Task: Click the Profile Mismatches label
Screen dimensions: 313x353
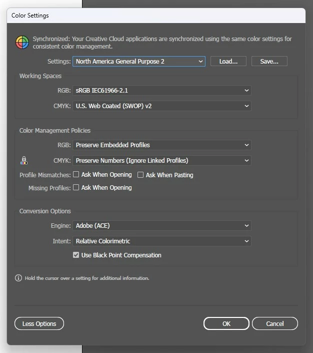Action: [x=45, y=175]
